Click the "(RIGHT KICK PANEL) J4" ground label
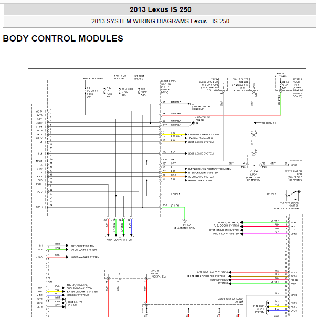316x317 pixels. coord(203,120)
